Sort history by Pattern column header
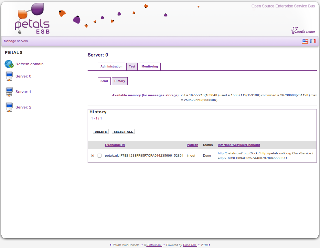Screen dimensions: 320x248 click(192, 145)
